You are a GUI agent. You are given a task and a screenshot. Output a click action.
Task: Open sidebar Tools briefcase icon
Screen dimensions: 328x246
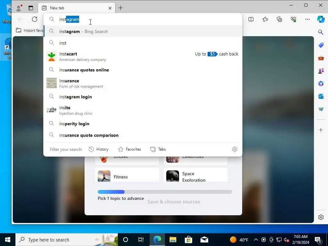[321, 58]
